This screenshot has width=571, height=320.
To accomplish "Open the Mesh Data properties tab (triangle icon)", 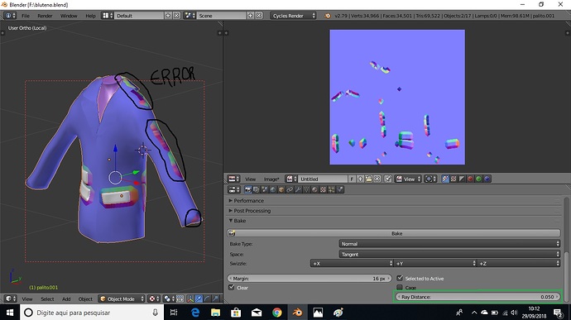I will click(x=306, y=189).
